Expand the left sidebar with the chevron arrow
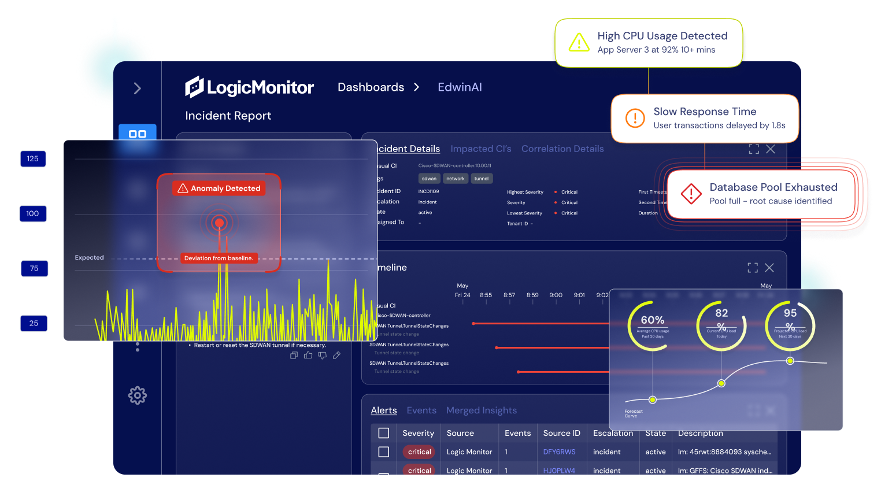Viewport: 881px width, 496px height. (138, 88)
